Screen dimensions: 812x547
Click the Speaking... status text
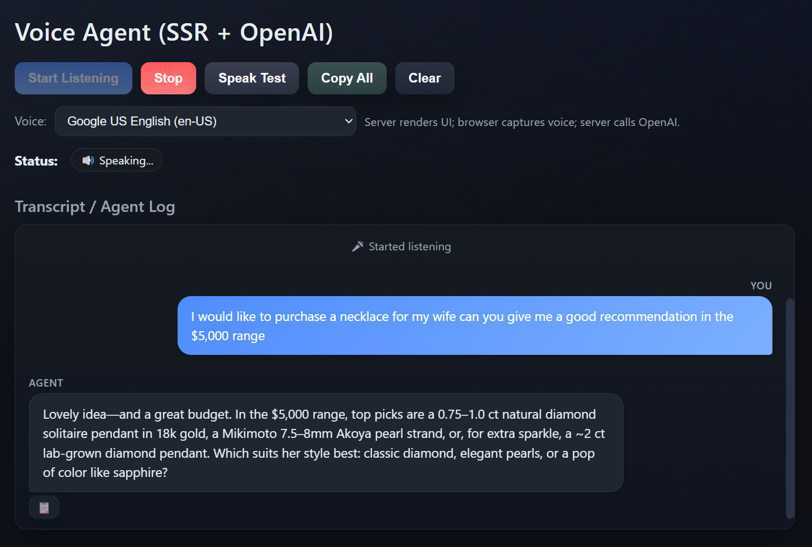[126, 160]
